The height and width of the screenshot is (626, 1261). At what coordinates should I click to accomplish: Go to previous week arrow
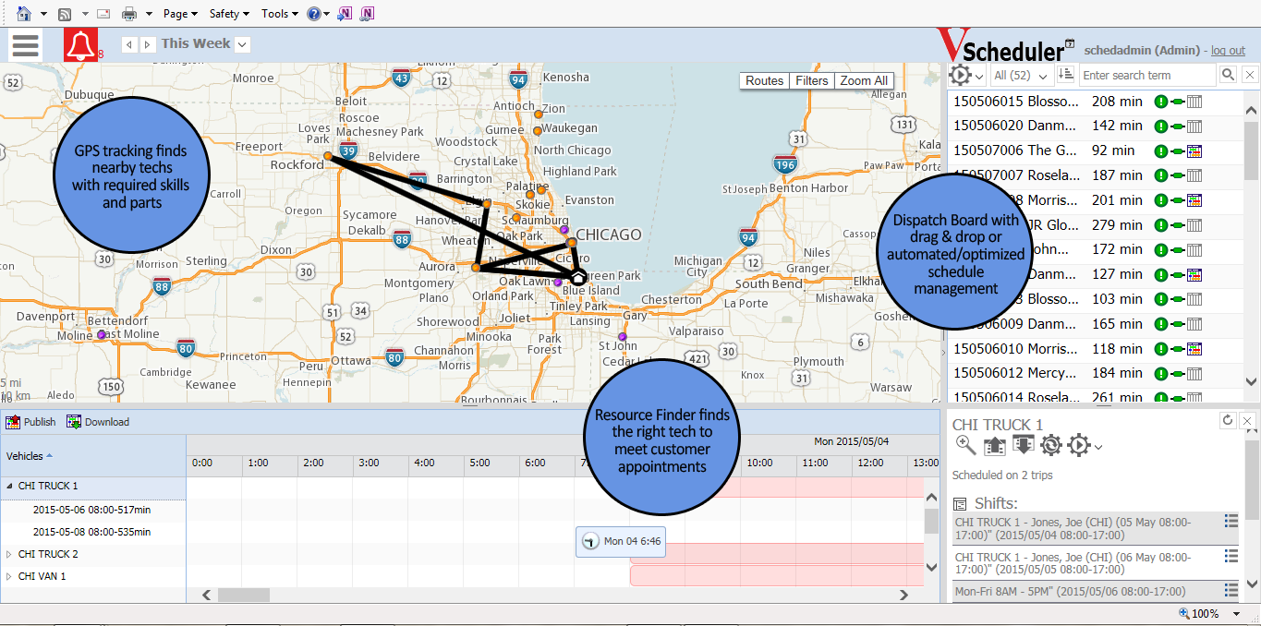(x=129, y=44)
